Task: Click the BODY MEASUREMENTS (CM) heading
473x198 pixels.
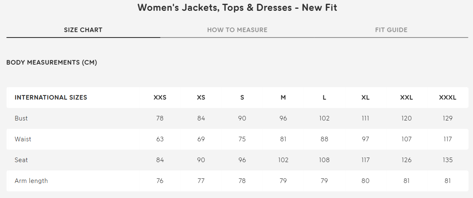Action: tap(51, 63)
